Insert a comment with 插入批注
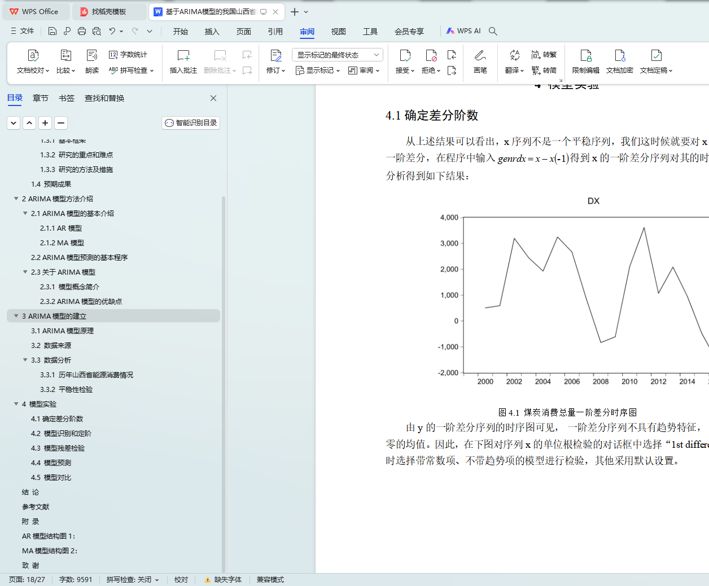The height and width of the screenshot is (586, 709). pos(183,62)
